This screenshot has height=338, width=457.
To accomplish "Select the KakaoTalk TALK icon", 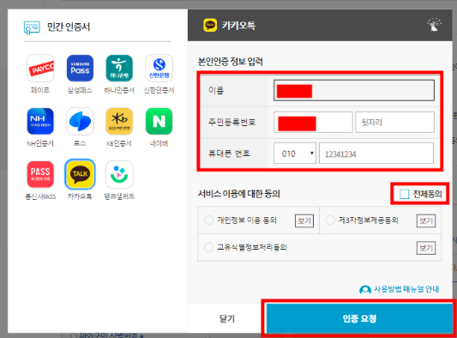I will [80, 174].
